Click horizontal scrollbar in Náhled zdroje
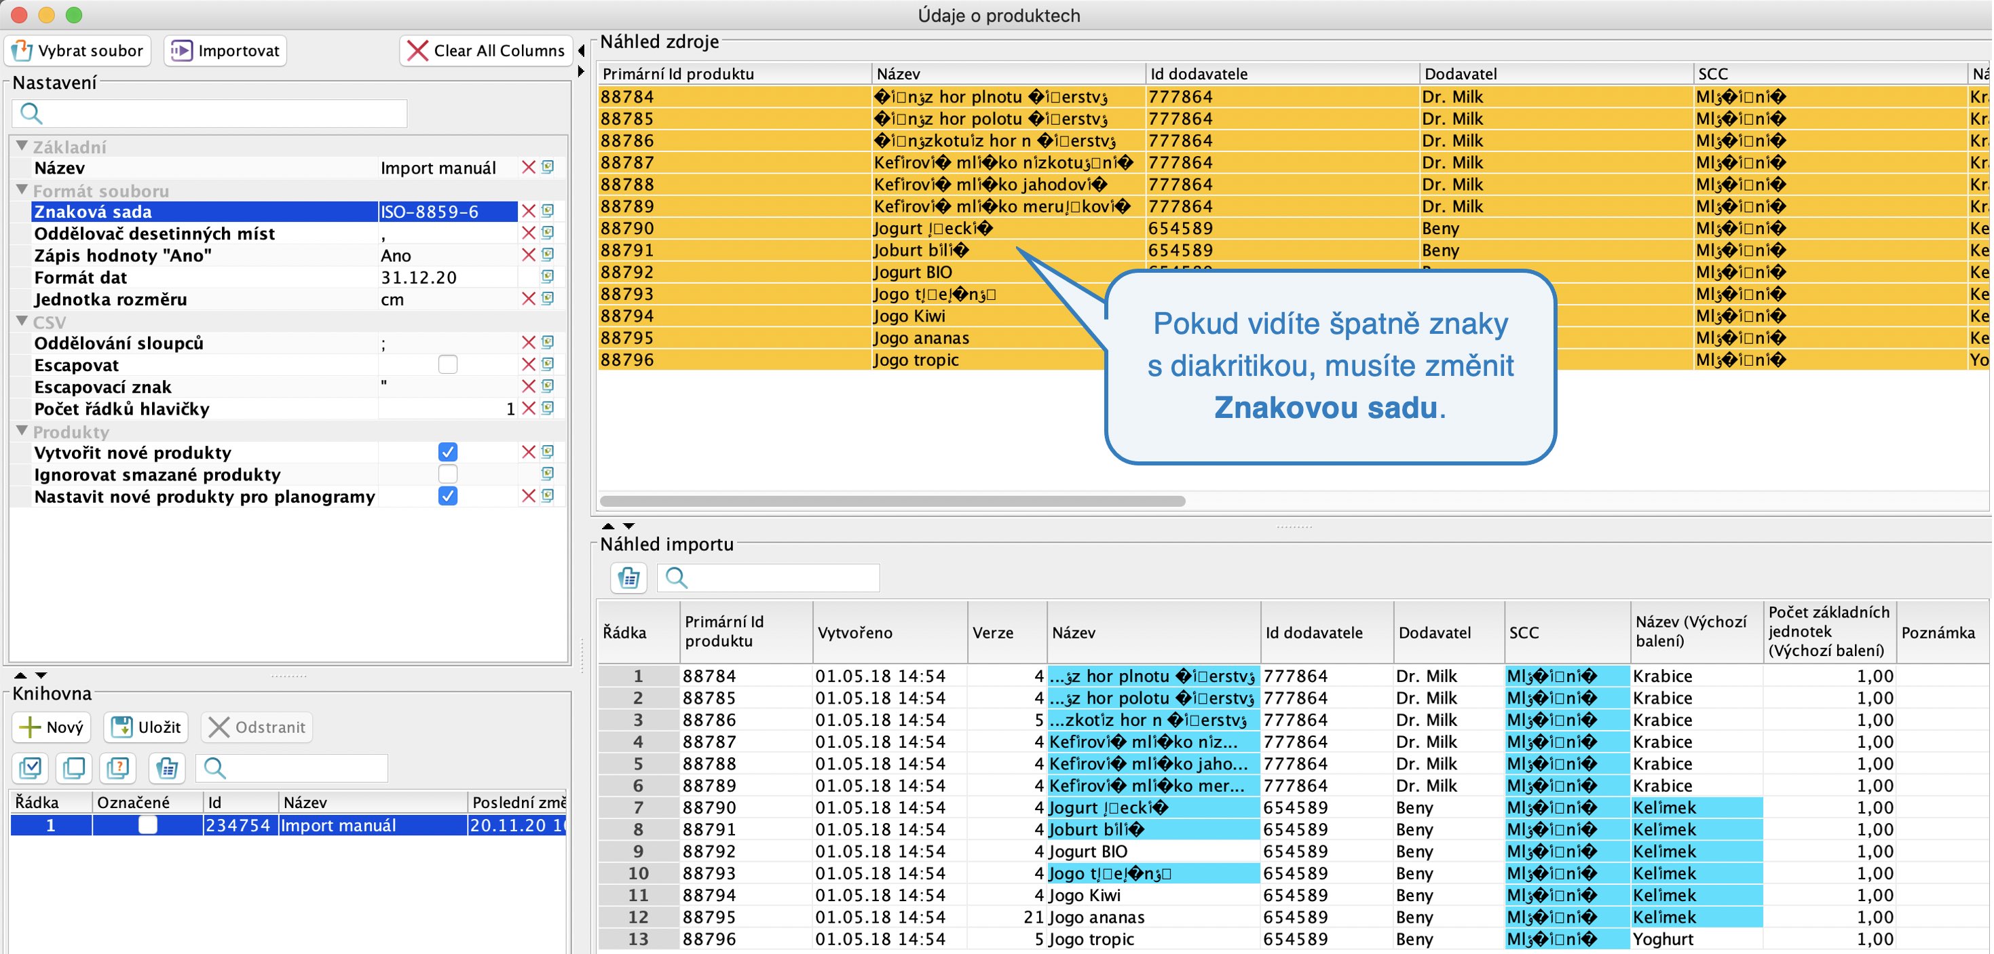Viewport: 1994px width, 954px height. 892,501
